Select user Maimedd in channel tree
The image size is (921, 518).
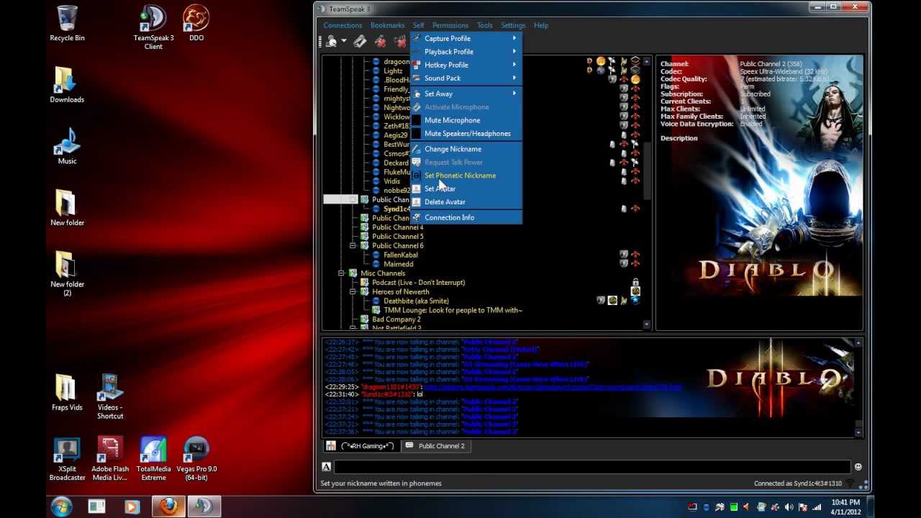coord(399,264)
